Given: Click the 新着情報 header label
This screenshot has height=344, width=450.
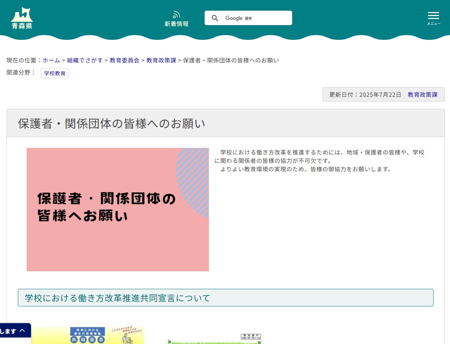Looking at the screenshot, I should (176, 24).
